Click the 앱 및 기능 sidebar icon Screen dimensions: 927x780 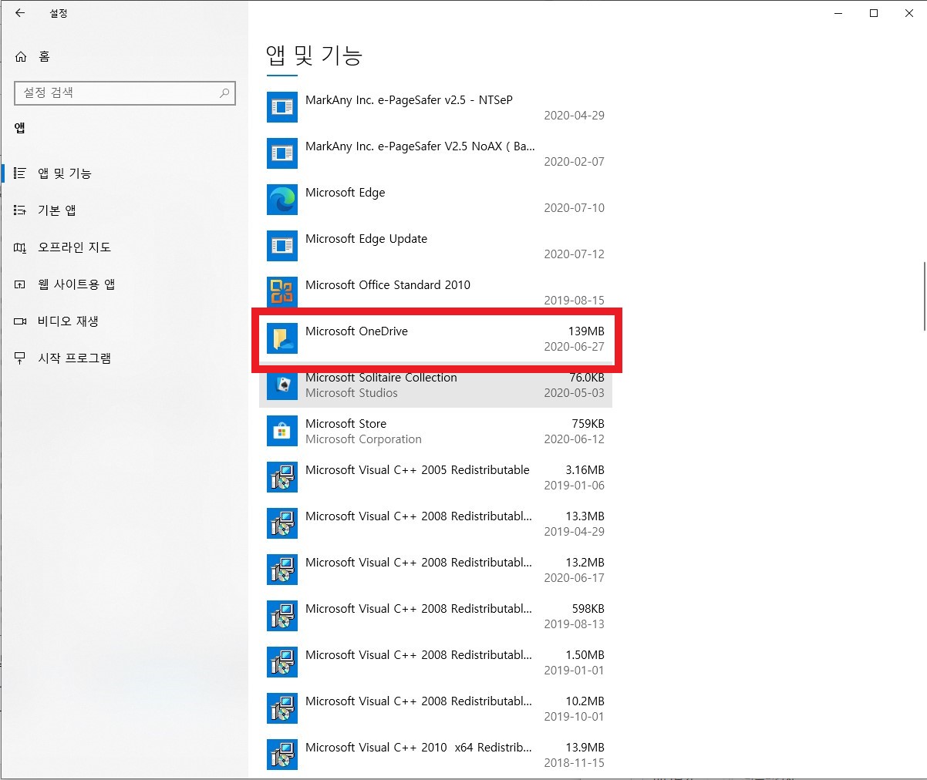point(20,173)
